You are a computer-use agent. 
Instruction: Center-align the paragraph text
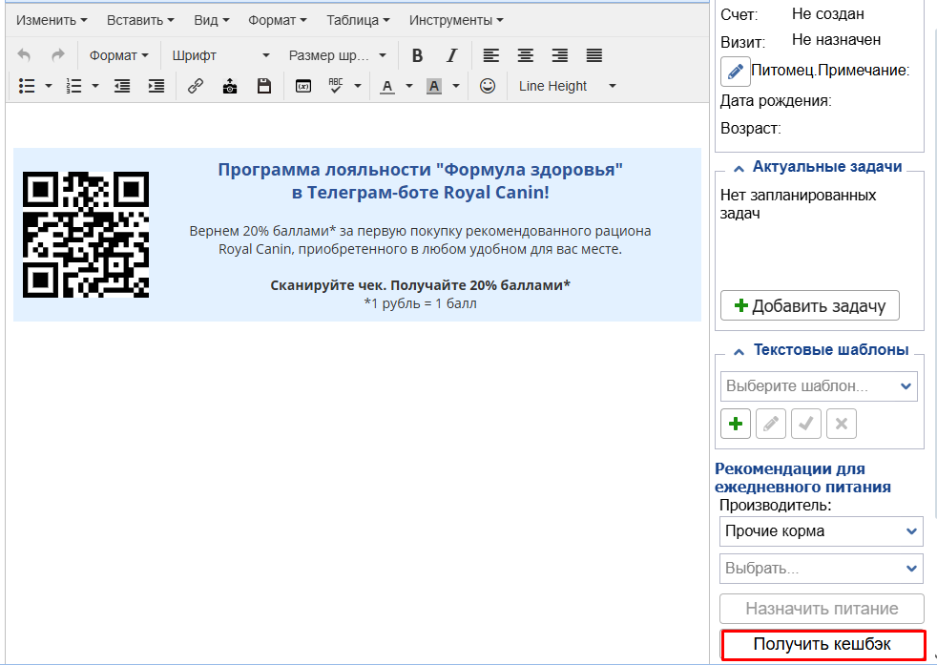point(525,55)
